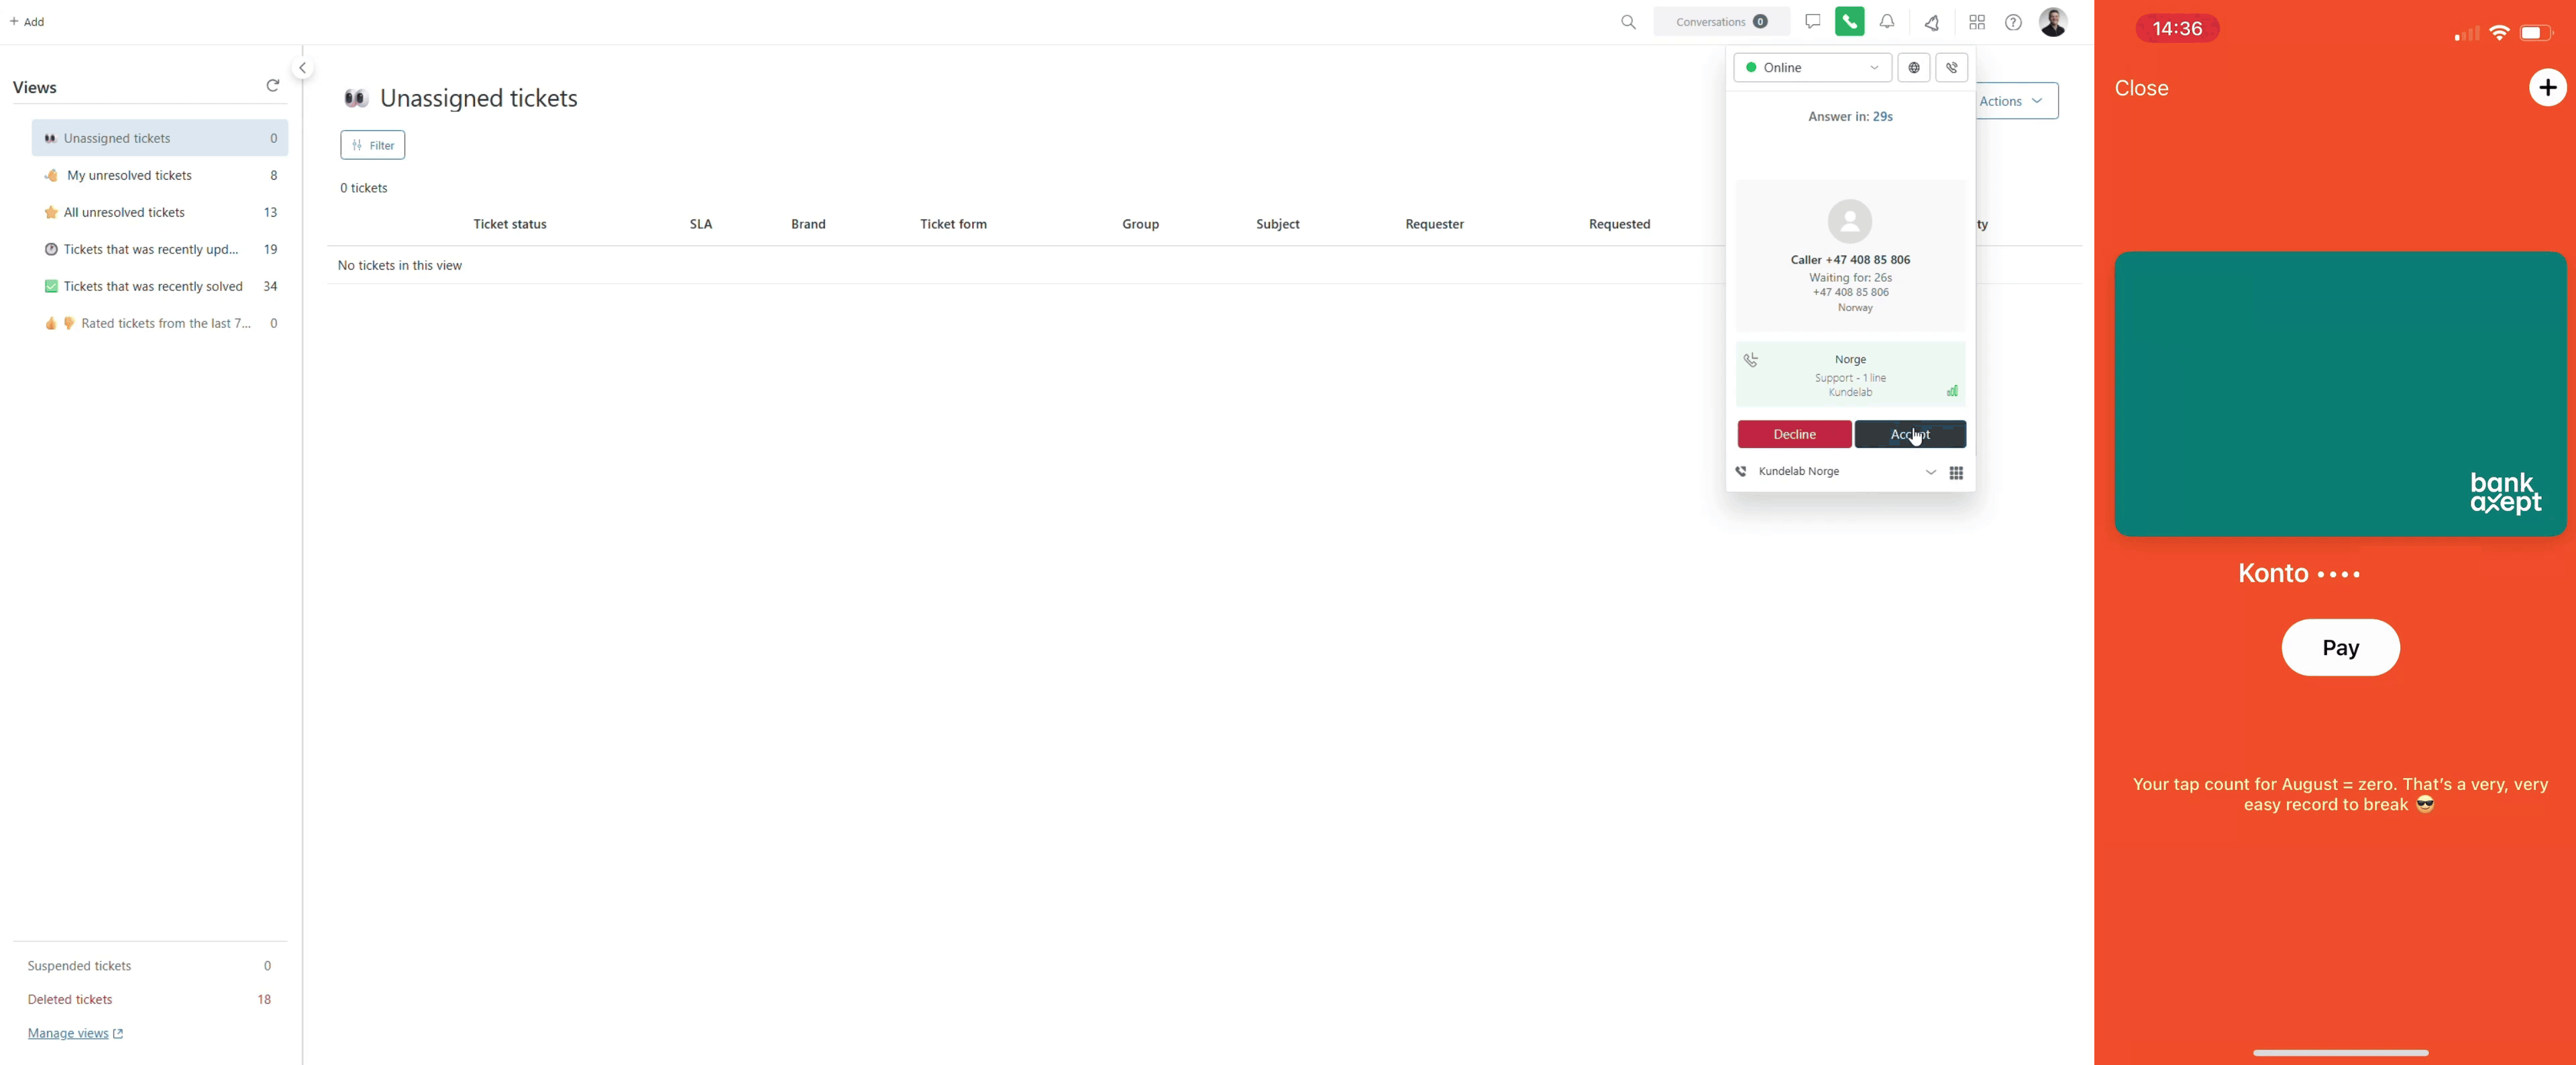Open the dialpad grid icon
This screenshot has width=2576, height=1065.
(1956, 473)
